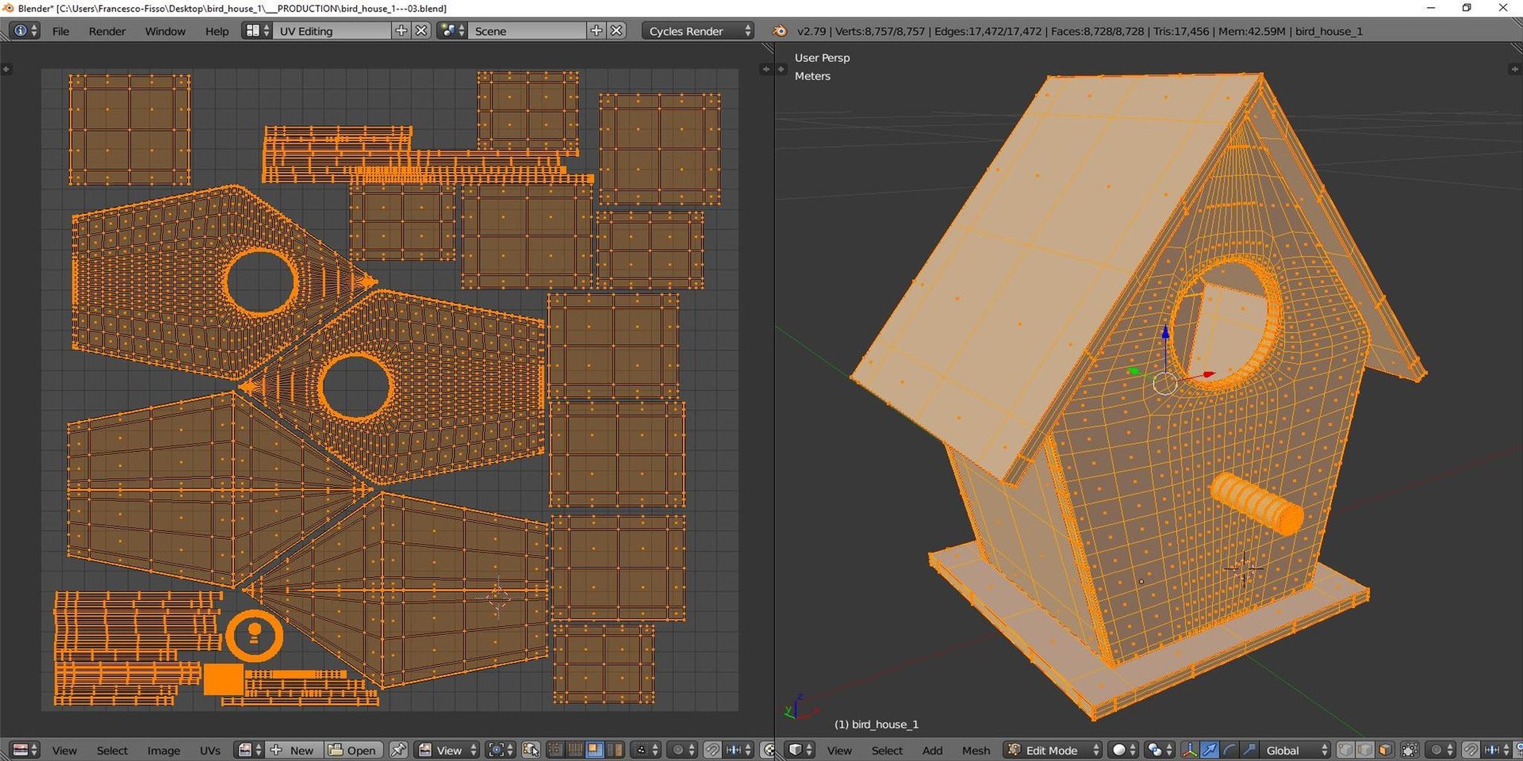
Task: Open UV pivot point selector
Action: tap(500, 750)
